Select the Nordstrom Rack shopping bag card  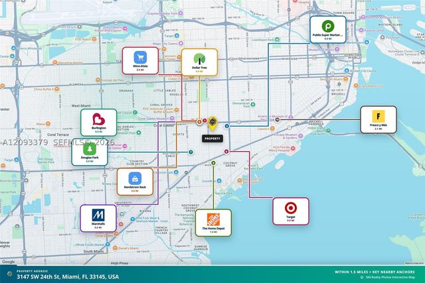(x=135, y=182)
